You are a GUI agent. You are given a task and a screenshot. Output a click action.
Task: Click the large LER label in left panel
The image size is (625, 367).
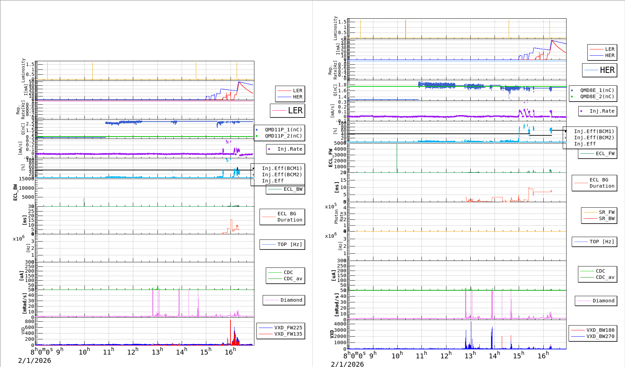[x=295, y=111]
